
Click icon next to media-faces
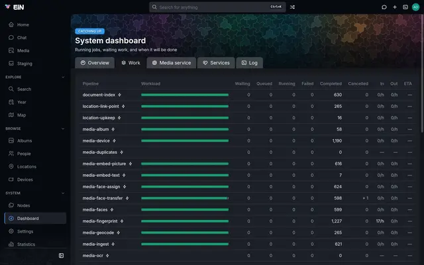112,210
